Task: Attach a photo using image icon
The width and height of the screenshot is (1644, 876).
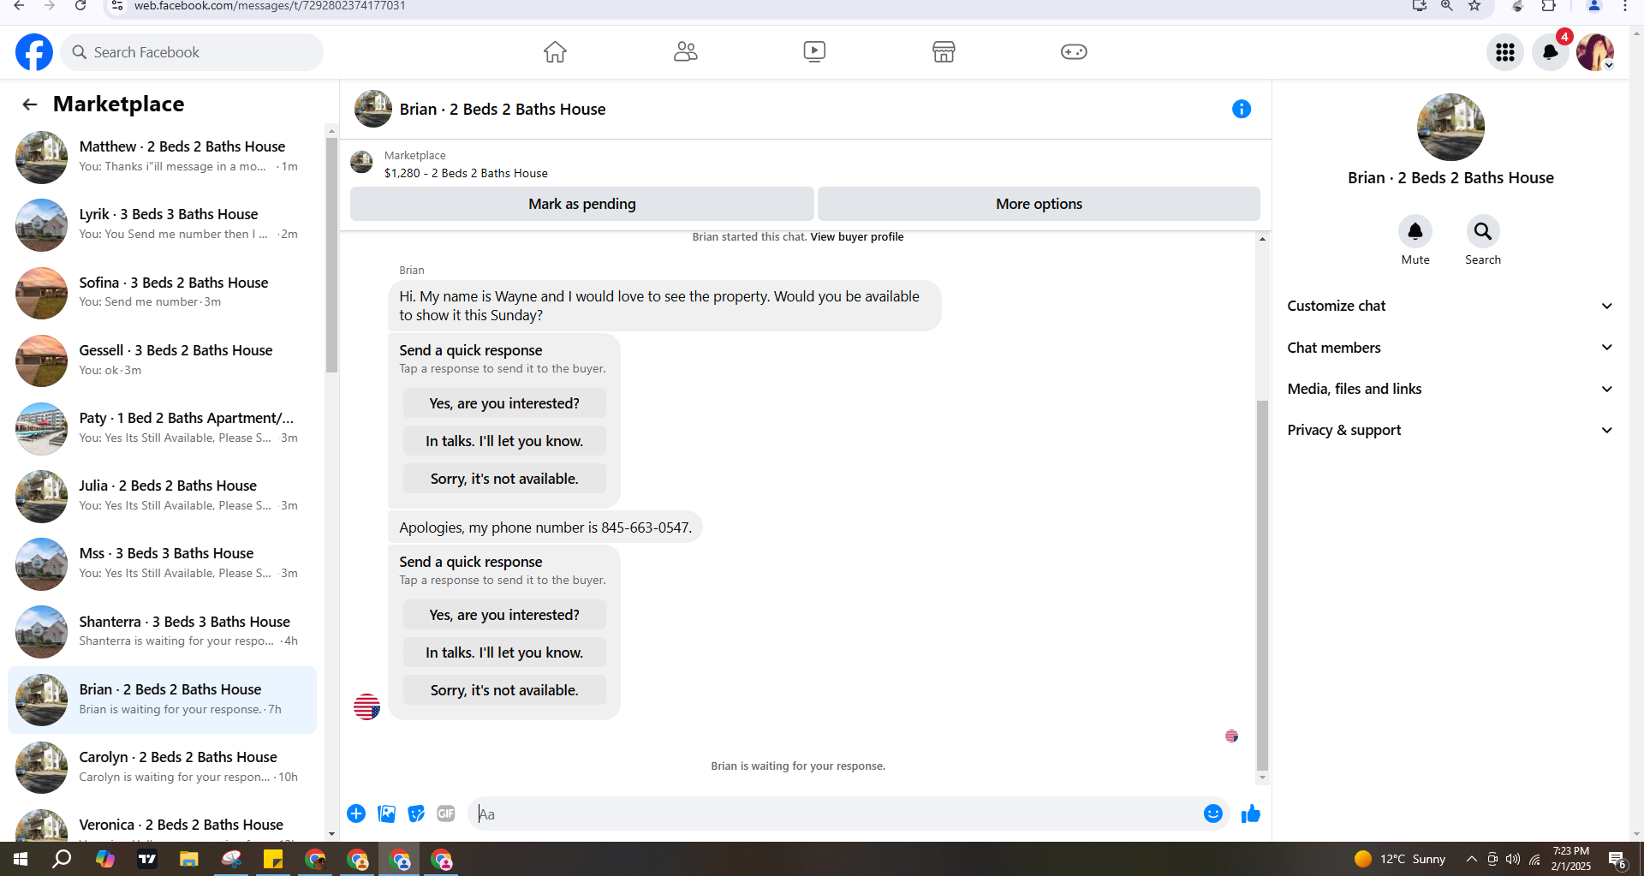Action: pyautogui.click(x=387, y=813)
